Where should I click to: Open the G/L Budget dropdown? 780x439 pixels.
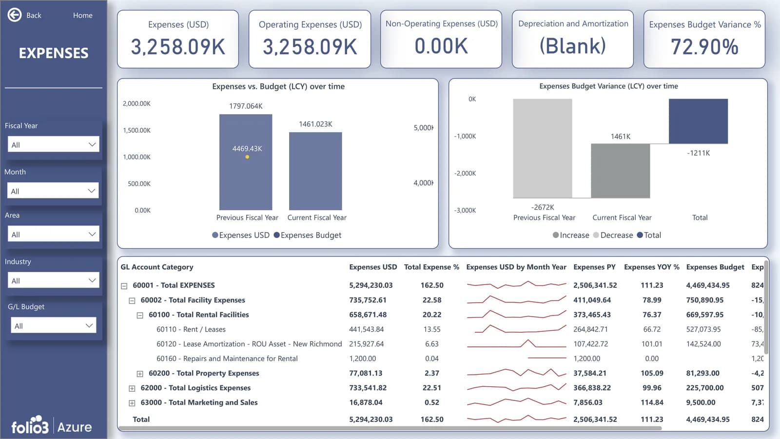pos(54,325)
